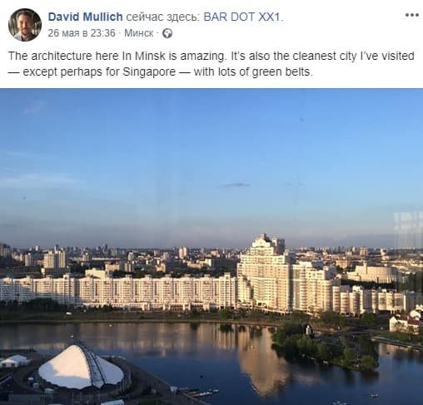Click the white dome tent in the photo

[x=81, y=366]
